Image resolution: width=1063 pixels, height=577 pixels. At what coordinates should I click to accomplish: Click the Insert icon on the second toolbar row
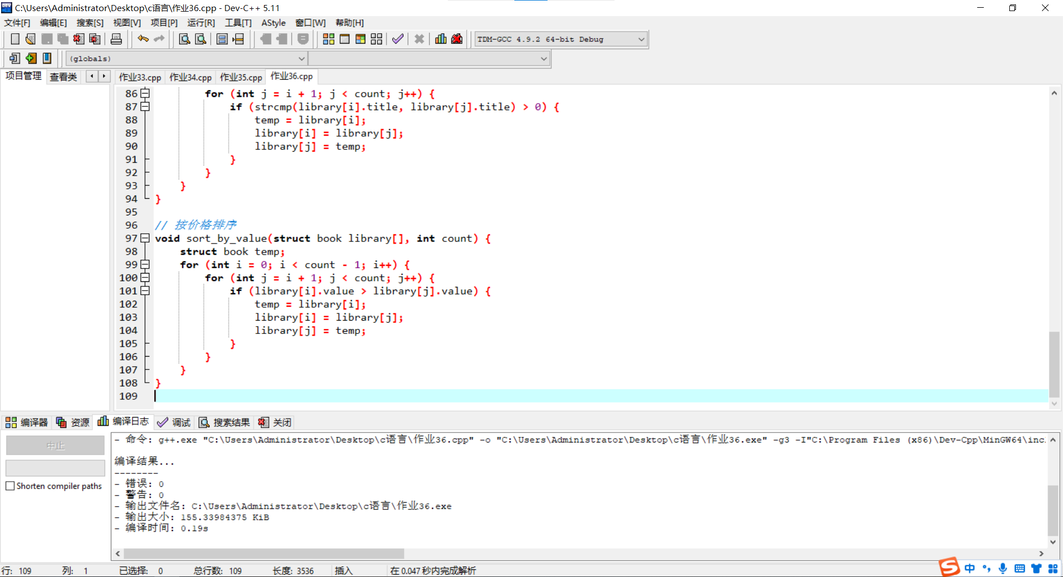(x=14, y=58)
